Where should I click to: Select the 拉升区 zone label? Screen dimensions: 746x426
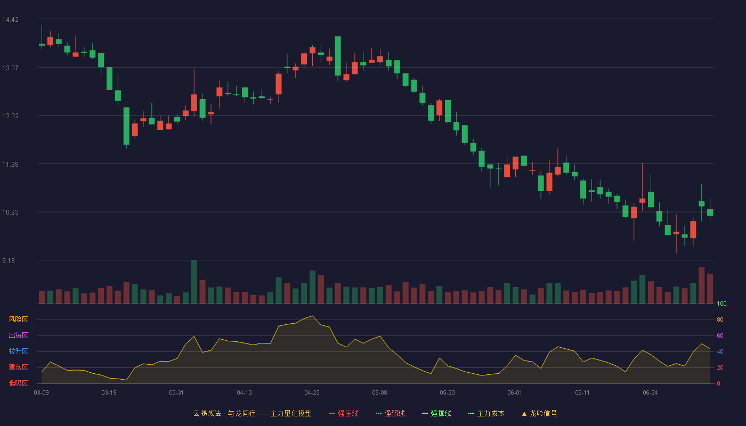18,351
